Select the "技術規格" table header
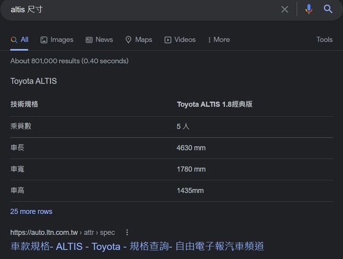 point(24,104)
